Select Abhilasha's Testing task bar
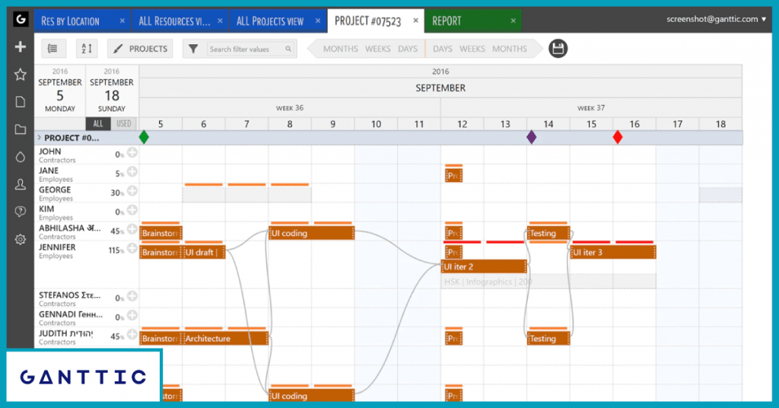Viewport: 779px width, 408px height. (548, 233)
